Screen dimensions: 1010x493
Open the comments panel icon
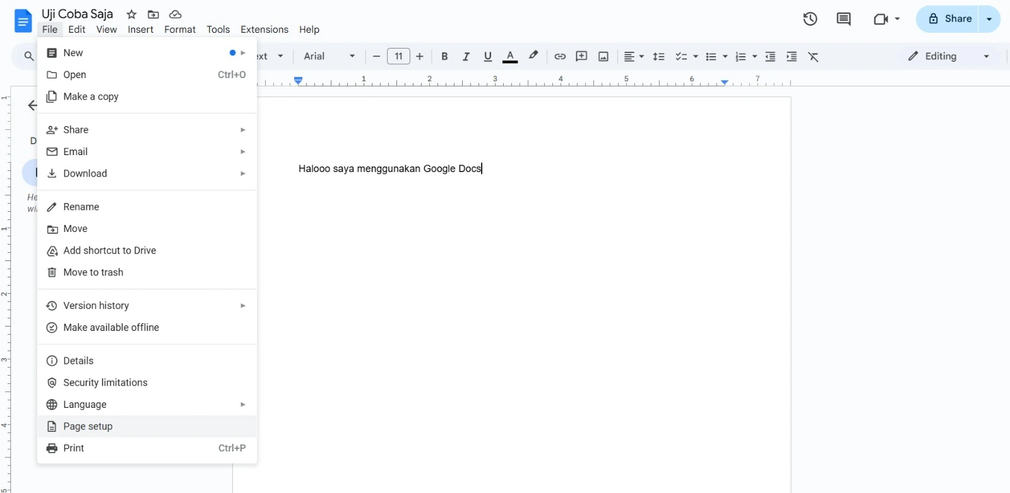tap(843, 19)
